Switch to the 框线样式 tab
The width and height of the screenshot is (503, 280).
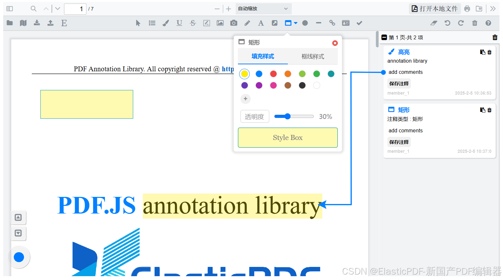[313, 57]
